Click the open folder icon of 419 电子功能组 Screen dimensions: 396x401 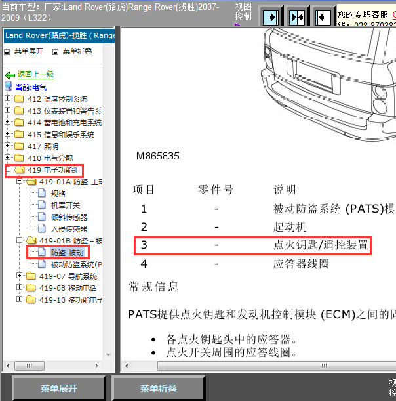pos(20,169)
